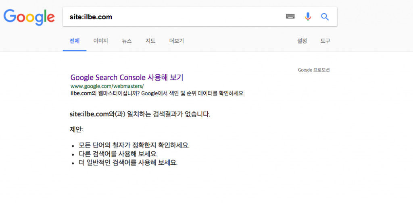Open the 설정 dropdown menu
413x205 pixels.
point(302,41)
